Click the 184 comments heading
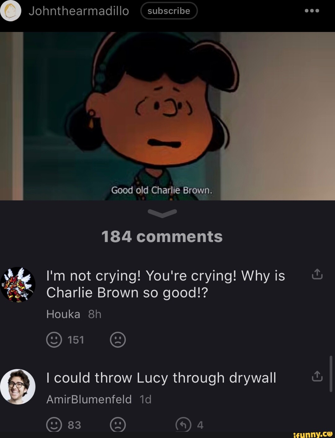 [162, 237]
